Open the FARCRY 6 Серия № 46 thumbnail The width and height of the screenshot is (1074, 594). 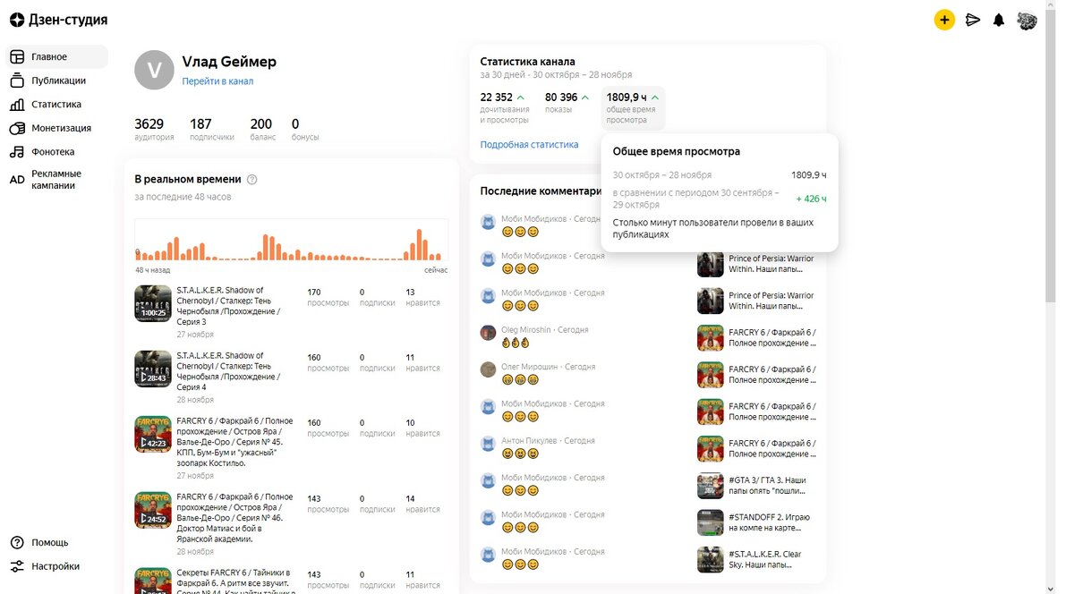pos(152,510)
